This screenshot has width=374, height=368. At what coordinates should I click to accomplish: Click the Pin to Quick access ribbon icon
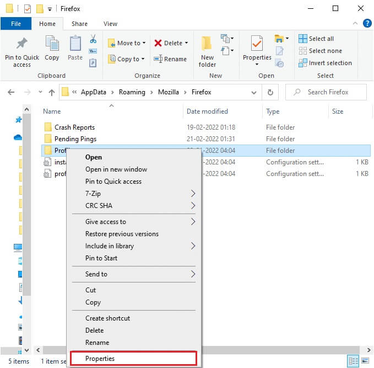(x=22, y=44)
